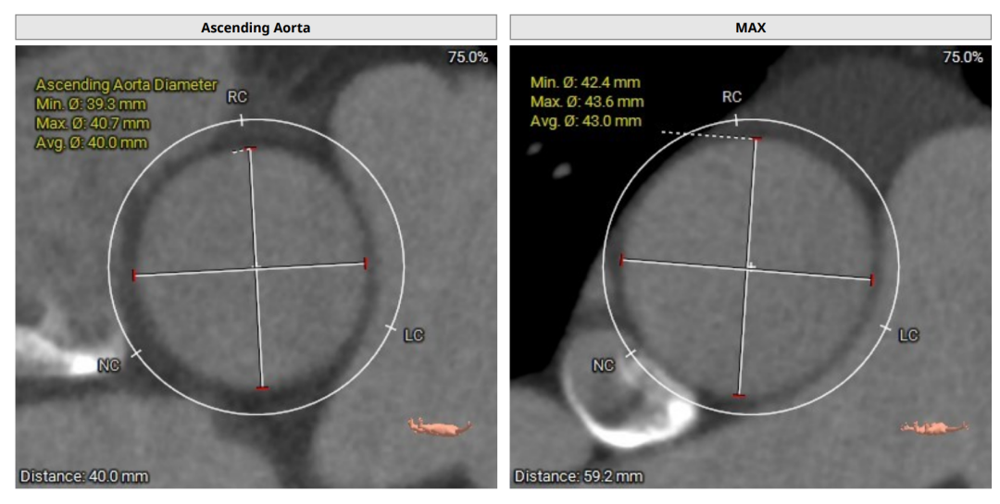Image resolution: width=1000 pixels, height=504 pixels.
Task: Click the LC marker label in MAX panel
Action: [908, 335]
